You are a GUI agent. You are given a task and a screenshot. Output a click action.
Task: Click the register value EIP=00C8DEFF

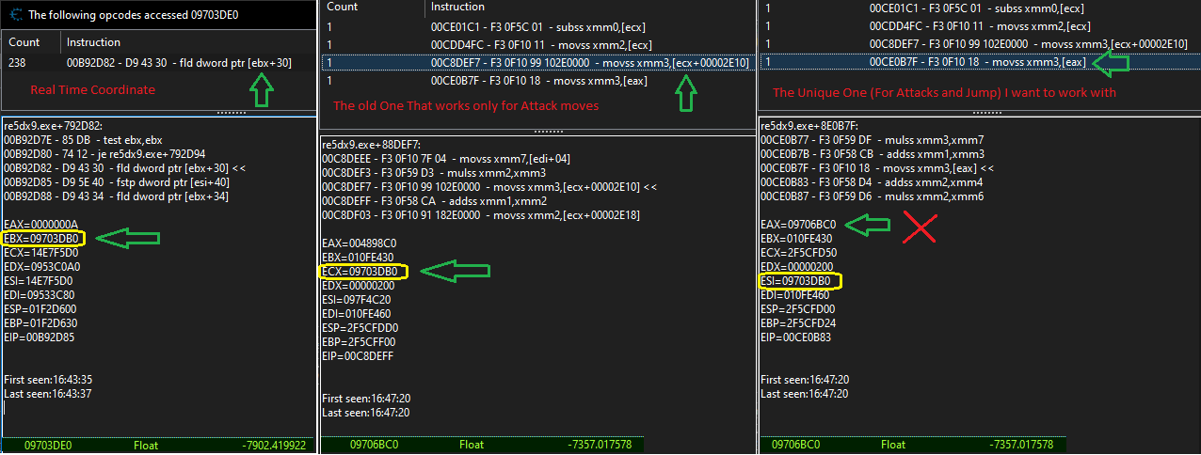click(360, 355)
